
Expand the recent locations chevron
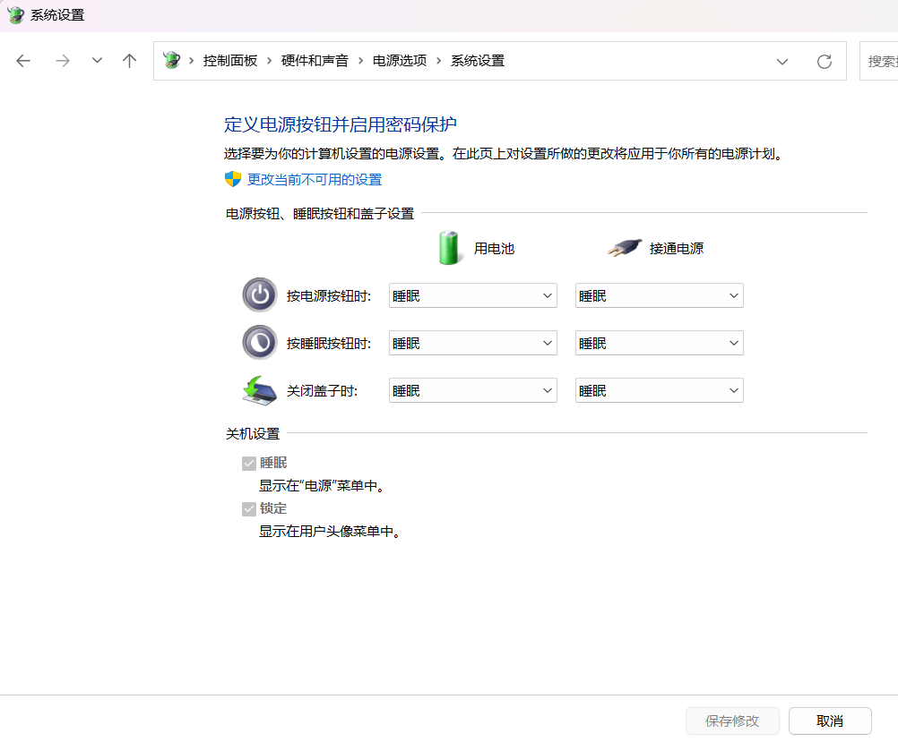click(x=97, y=61)
